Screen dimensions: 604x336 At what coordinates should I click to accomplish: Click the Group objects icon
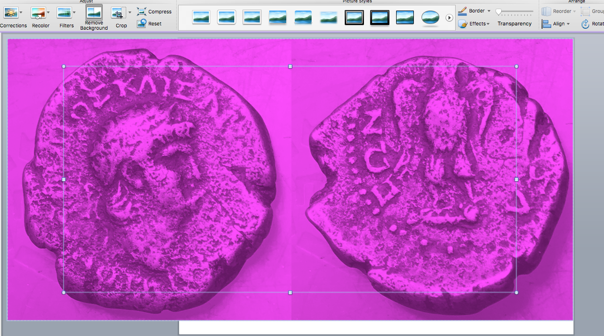585,11
